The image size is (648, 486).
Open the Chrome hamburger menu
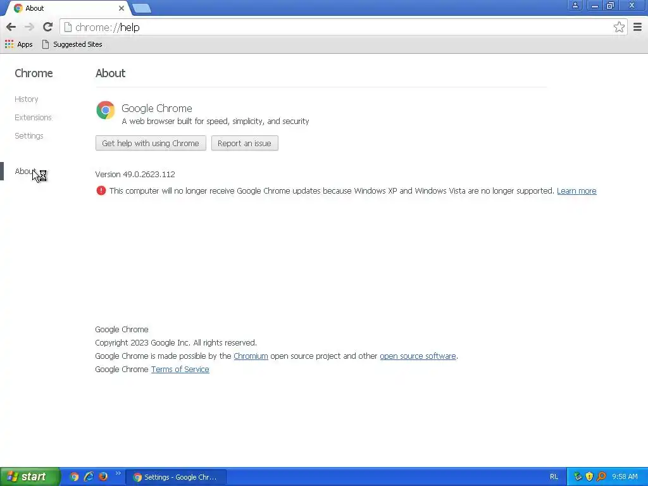pyautogui.click(x=637, y=27)
